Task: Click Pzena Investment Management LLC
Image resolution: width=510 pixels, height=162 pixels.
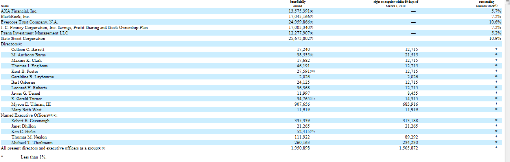Action: coord(35,33)
